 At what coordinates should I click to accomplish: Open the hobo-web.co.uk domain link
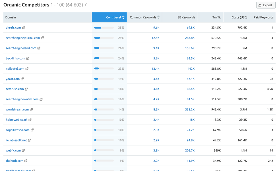[x=16, y=120]
